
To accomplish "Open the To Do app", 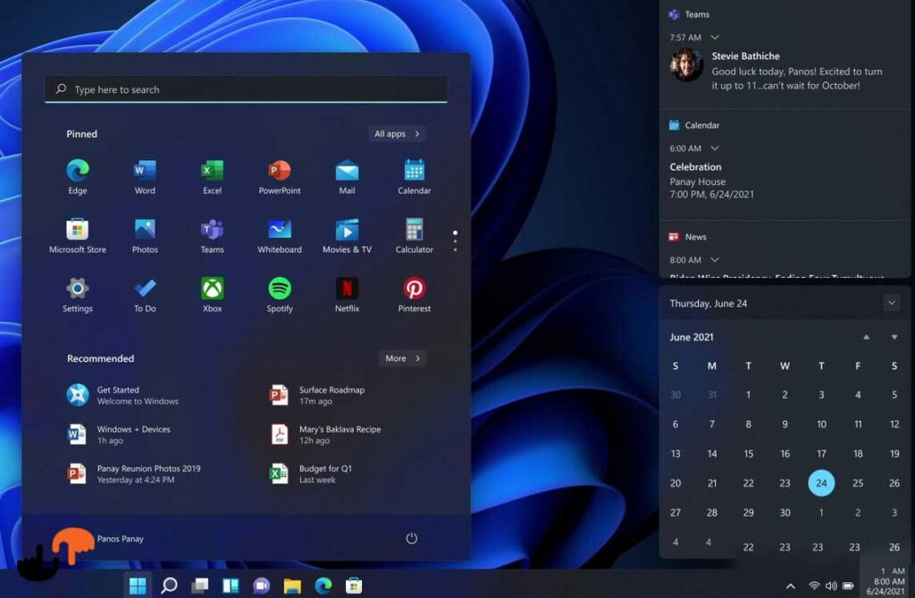I will pyautogui.click(x=145, y=295).
